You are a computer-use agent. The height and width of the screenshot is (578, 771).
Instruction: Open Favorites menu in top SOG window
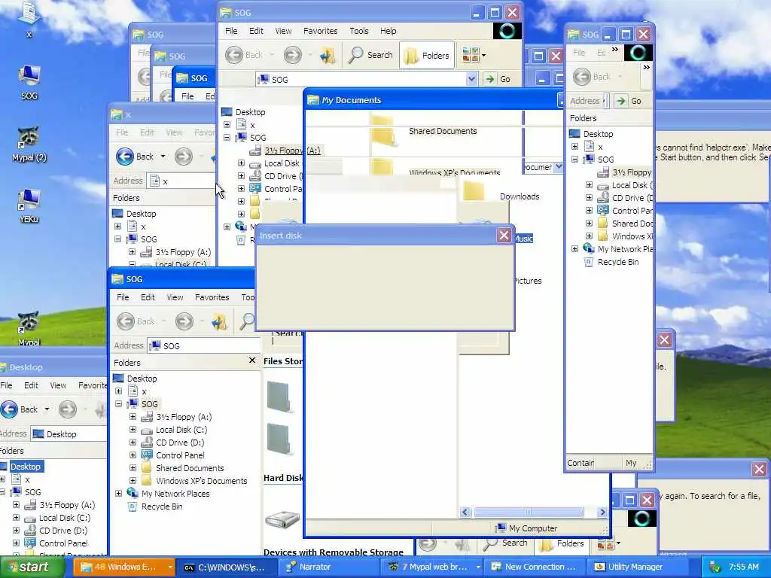pyautogui.click(x=320, y=31)
